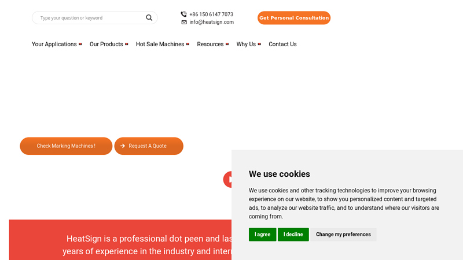Expand the Our Products dropdown indicator
This screenshot has height=260, width=463.
(126, 44)
